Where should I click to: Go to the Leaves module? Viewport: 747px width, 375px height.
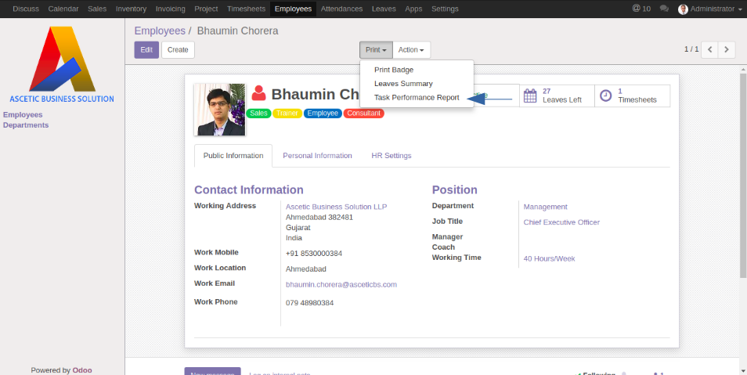coord(384,9)
